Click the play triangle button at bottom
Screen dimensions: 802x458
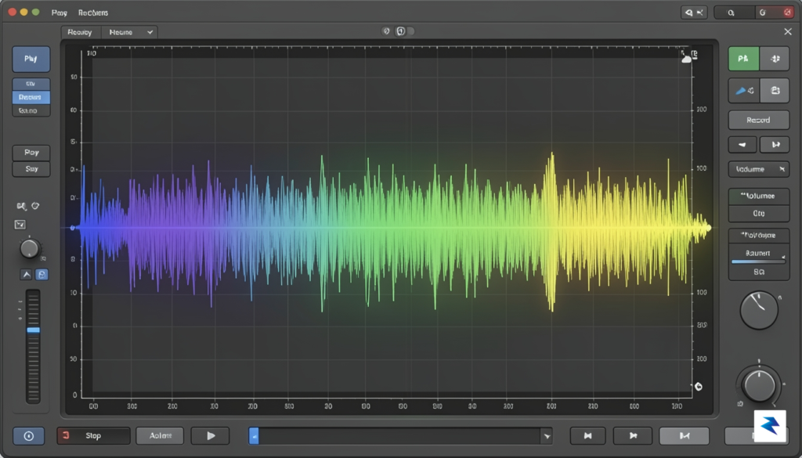210,435
